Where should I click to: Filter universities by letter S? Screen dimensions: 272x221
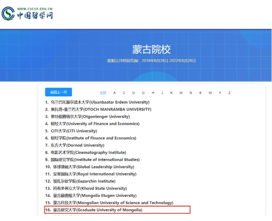click(x=200, y=93)
